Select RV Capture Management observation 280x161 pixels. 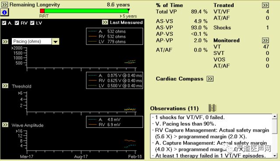[x=212, y=134]
